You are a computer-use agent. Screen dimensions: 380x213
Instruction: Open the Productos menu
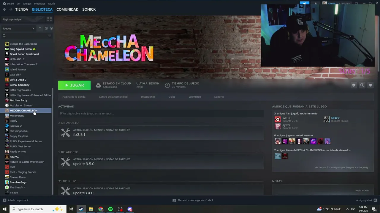click(x=40, y=4)
